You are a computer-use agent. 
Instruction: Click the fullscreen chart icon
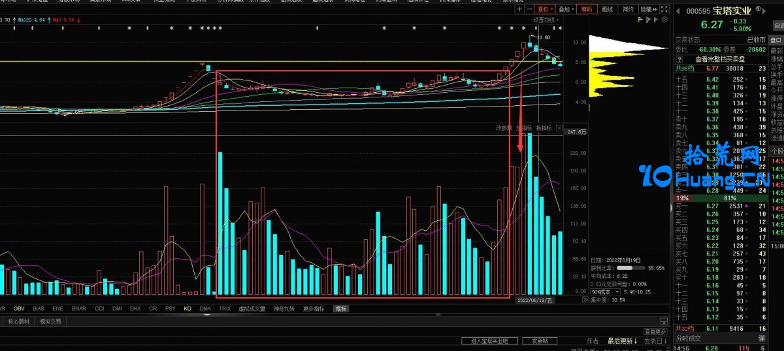click(664, 9)
